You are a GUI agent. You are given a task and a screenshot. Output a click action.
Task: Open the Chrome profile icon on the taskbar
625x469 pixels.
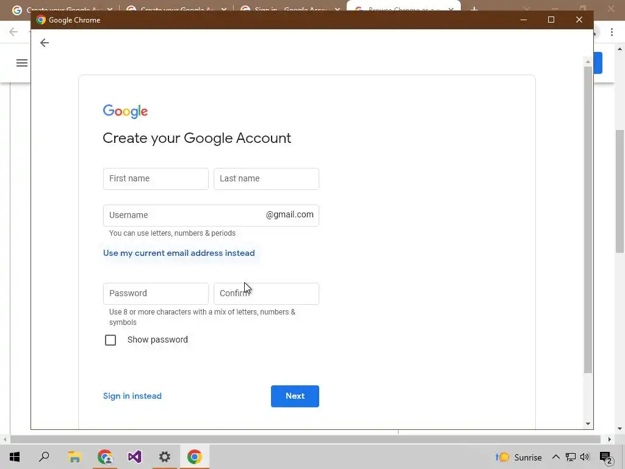[x=105, y=457]
